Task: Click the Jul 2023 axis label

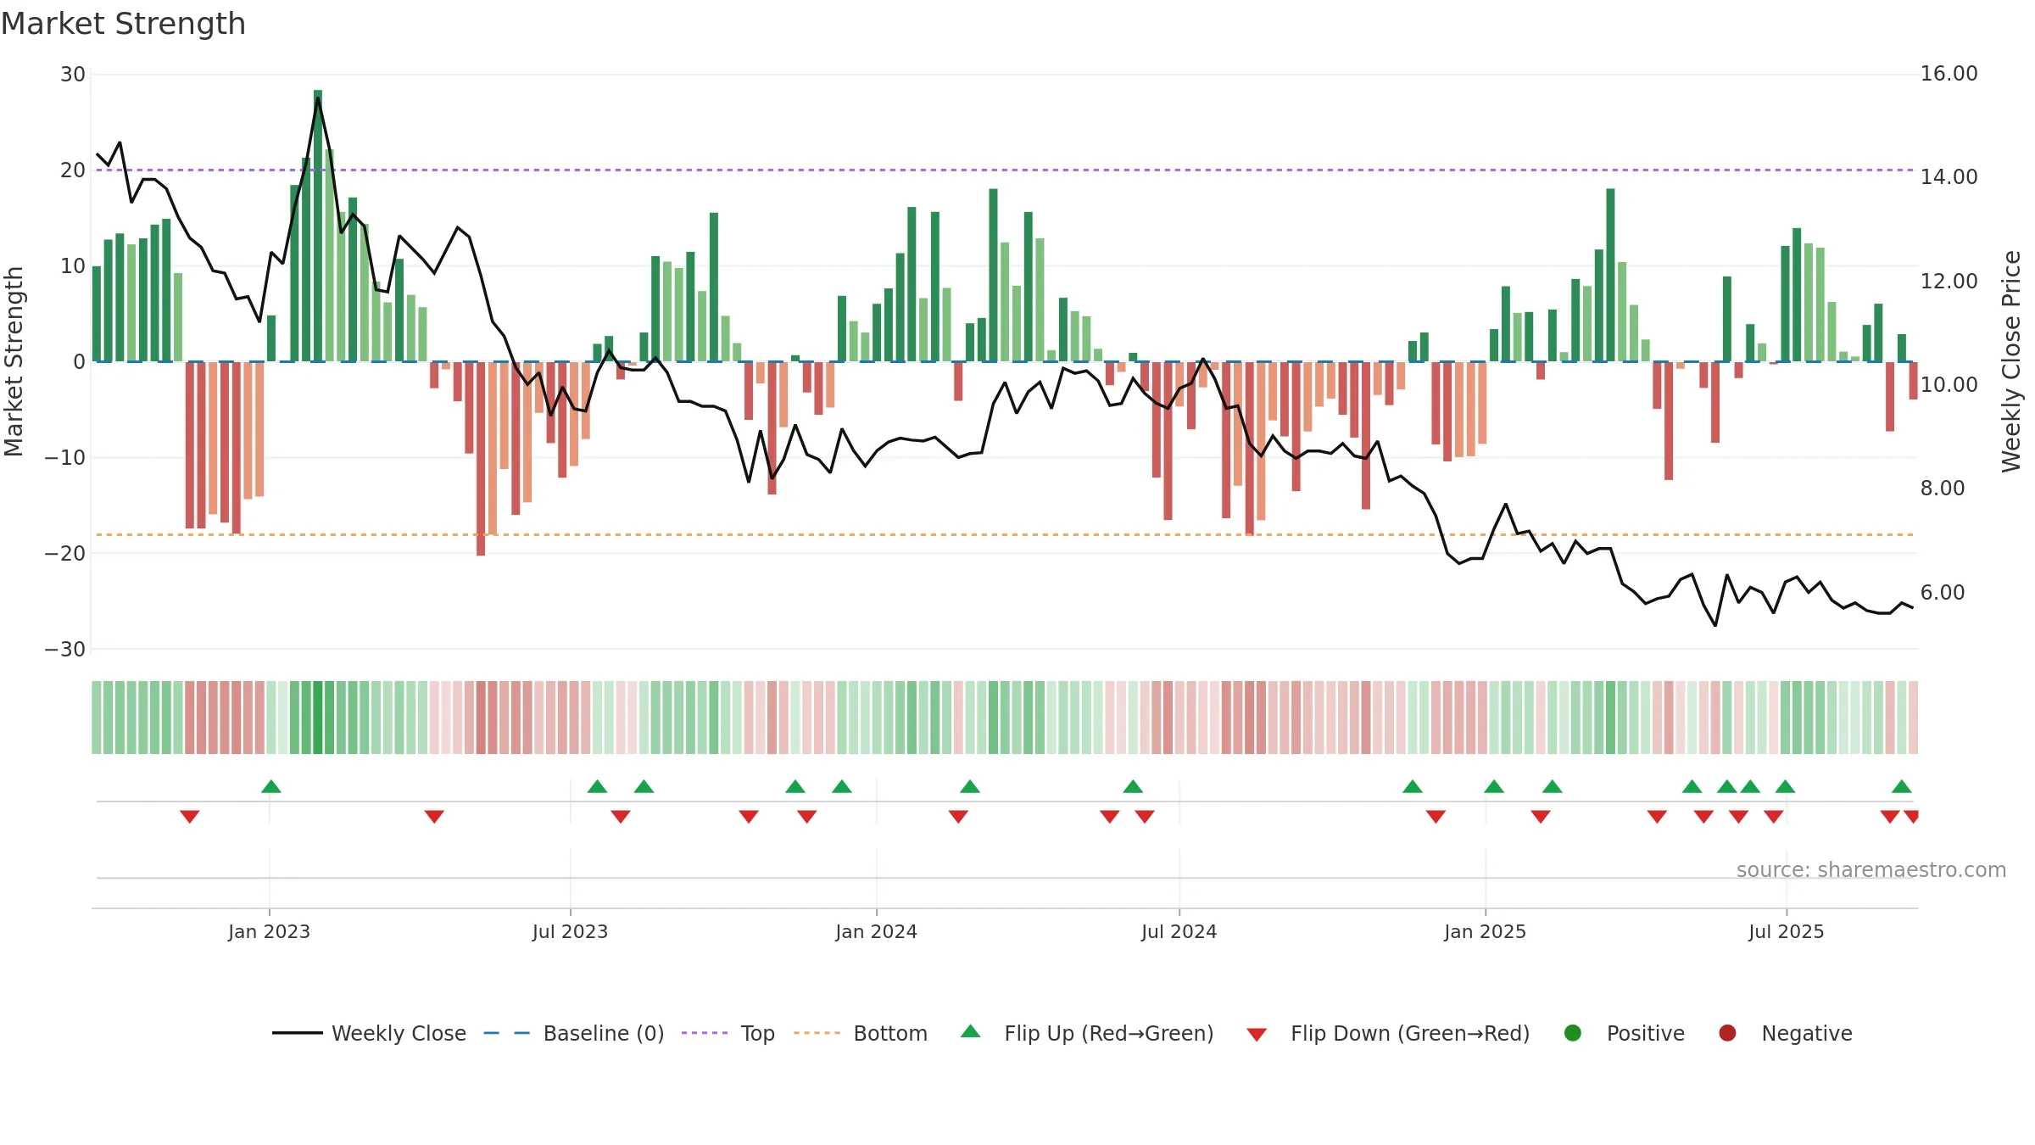Action: [570, 932]
